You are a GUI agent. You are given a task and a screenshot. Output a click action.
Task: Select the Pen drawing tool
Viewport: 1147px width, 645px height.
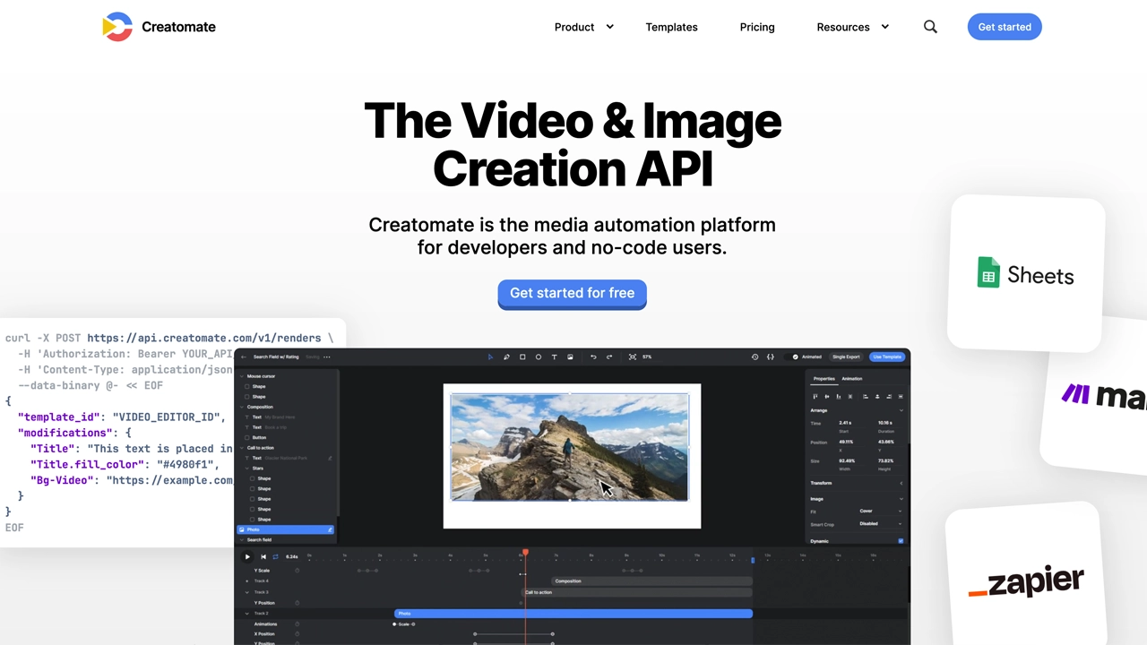506,357
